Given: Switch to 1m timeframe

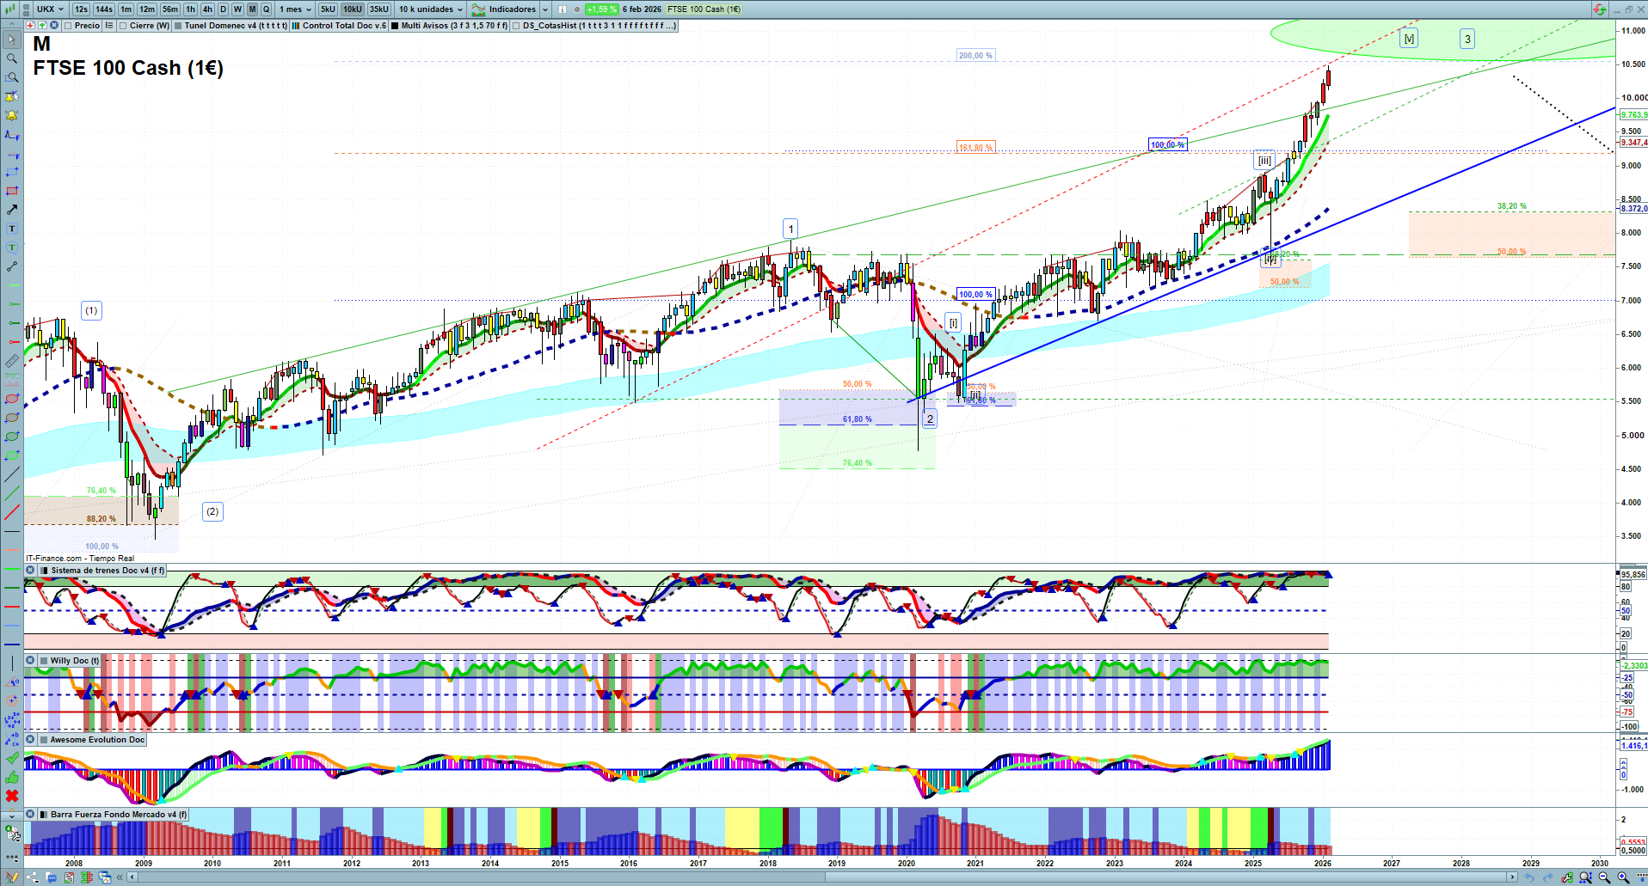Looking at the screenshot, I should click(x=126, y=9).
